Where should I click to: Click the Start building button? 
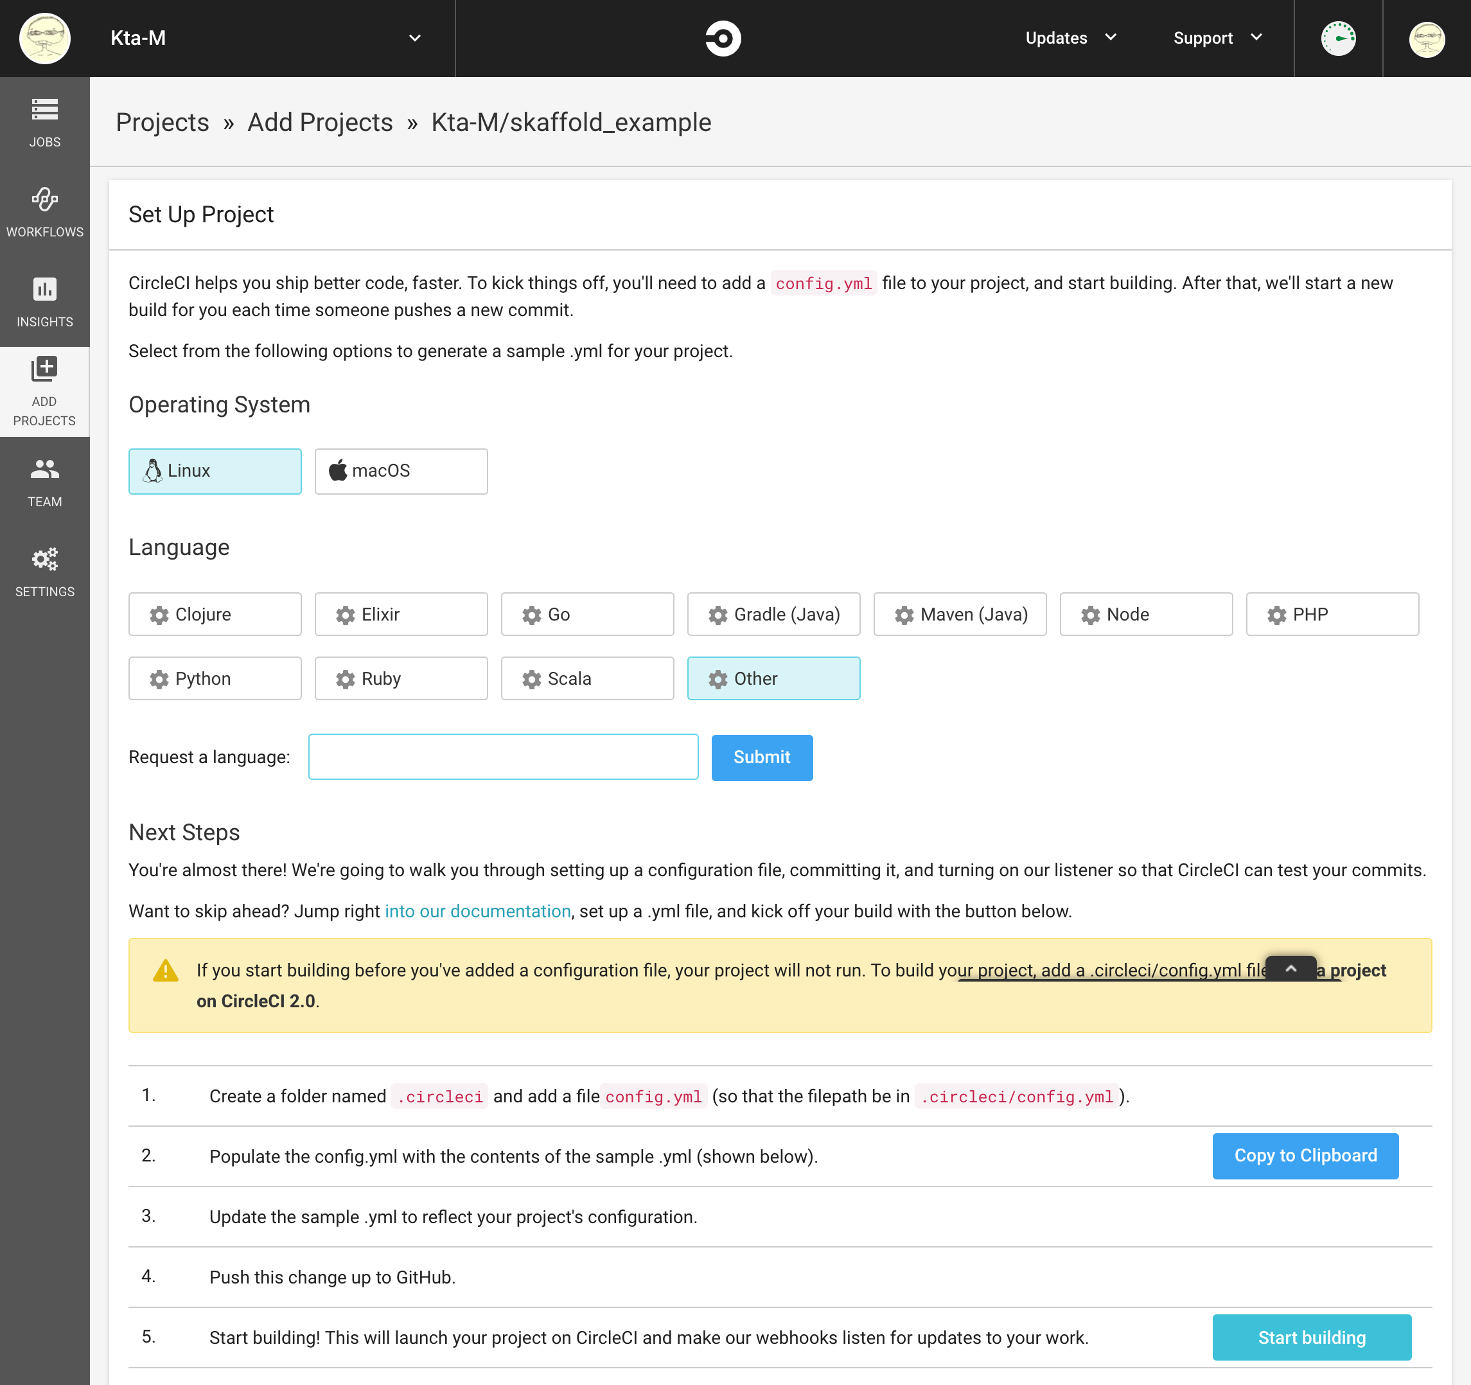pos(1311,1337)
